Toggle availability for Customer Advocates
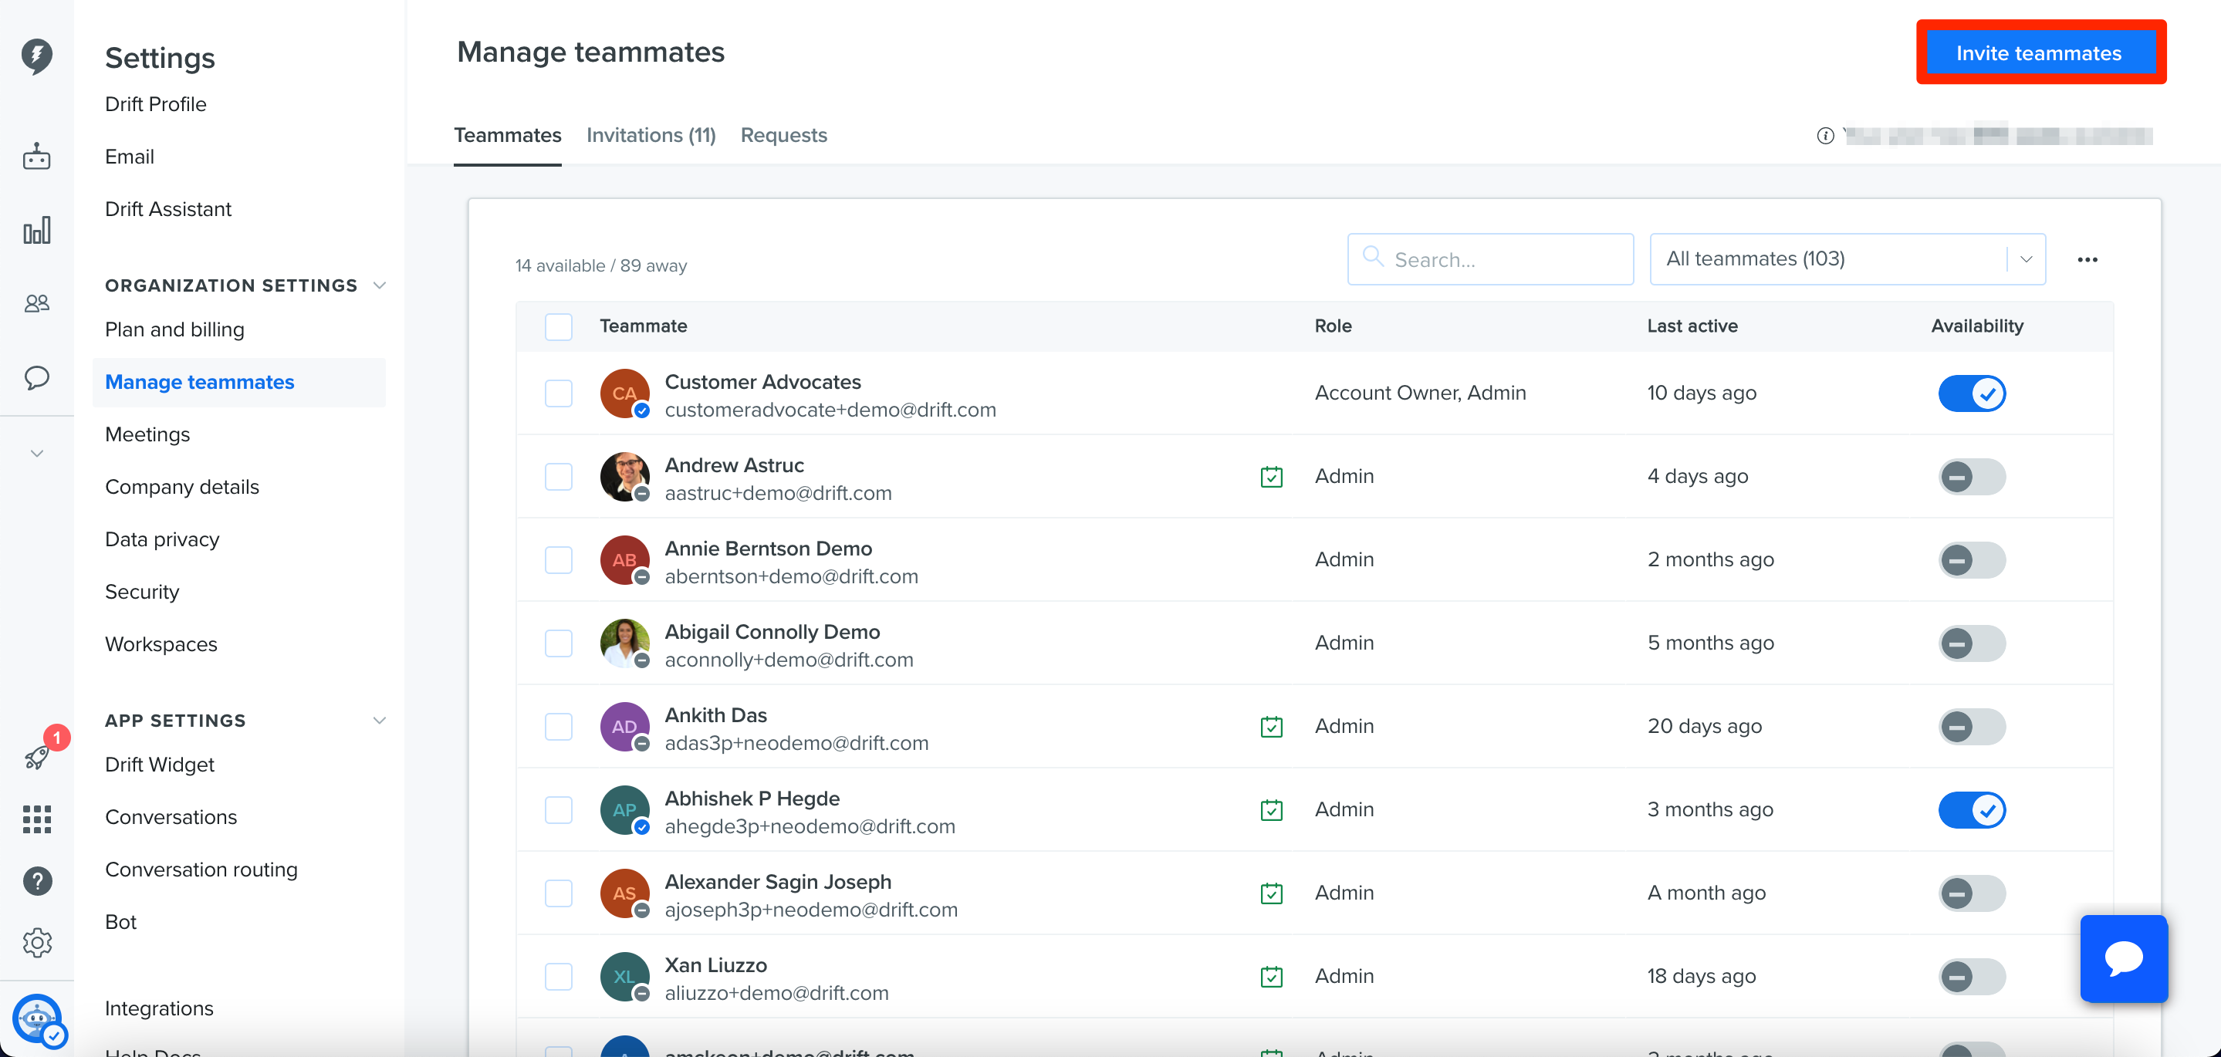 click(x=1972, y=394)
